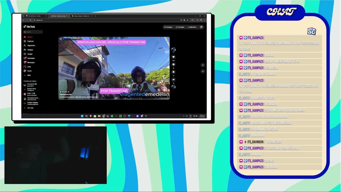Open the first TikTok link in chat
Screen dimensions: 341x192
point(279,46)
